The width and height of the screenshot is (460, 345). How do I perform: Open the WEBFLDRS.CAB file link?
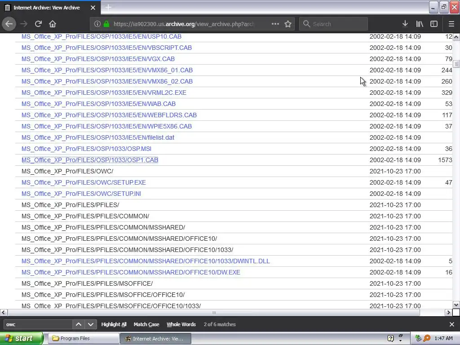[109, 115]
